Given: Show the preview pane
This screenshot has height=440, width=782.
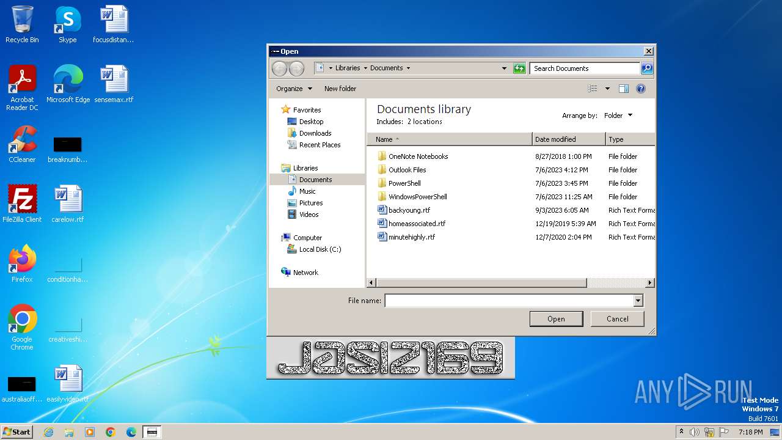Looking at the screenshot, I should point(623,89).
